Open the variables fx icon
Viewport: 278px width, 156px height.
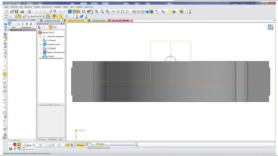point(78,12)
